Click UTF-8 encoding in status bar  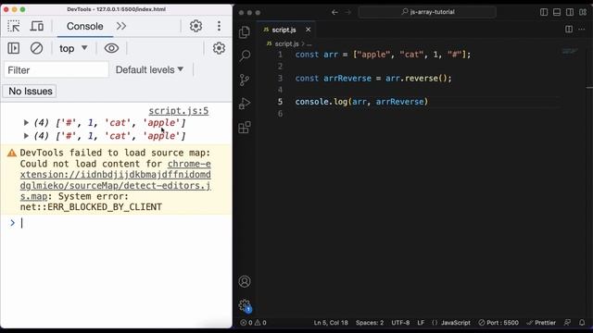click(400, 323)
